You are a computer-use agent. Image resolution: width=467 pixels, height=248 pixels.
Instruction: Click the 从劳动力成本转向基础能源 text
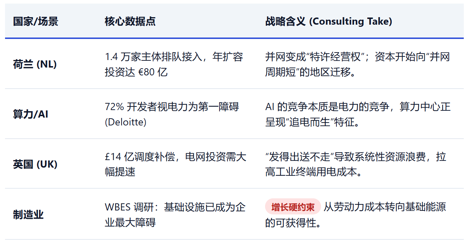385,207
